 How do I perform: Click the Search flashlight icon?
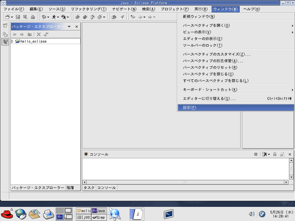[x=122, y=17]
